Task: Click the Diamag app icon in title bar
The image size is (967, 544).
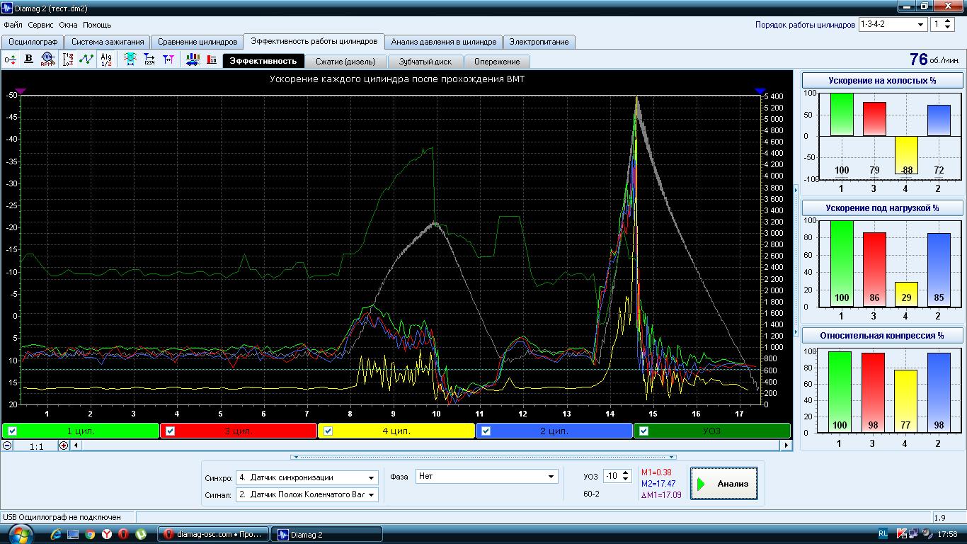Action: [7, 8]
